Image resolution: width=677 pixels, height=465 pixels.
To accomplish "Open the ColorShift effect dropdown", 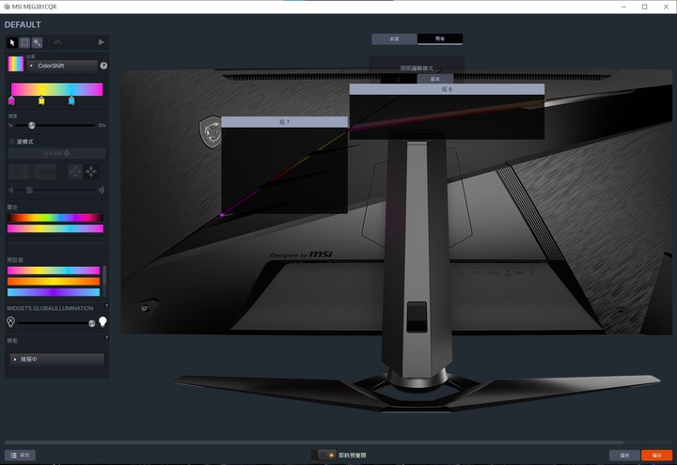I will pyautogui.click(x=62, y=66).
